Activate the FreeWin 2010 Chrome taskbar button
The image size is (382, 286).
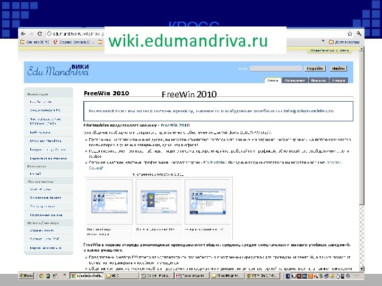click(87, 276)
